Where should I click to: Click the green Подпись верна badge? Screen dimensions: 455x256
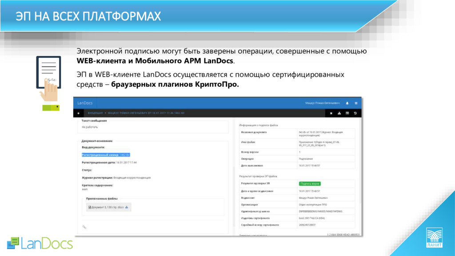point(310,184)
